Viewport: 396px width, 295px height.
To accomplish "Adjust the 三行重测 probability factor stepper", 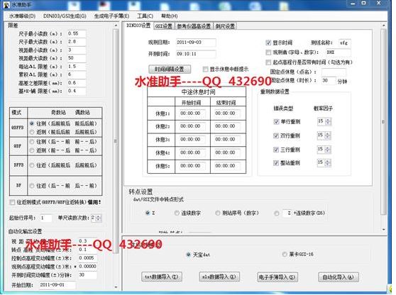I will (328, 150).
